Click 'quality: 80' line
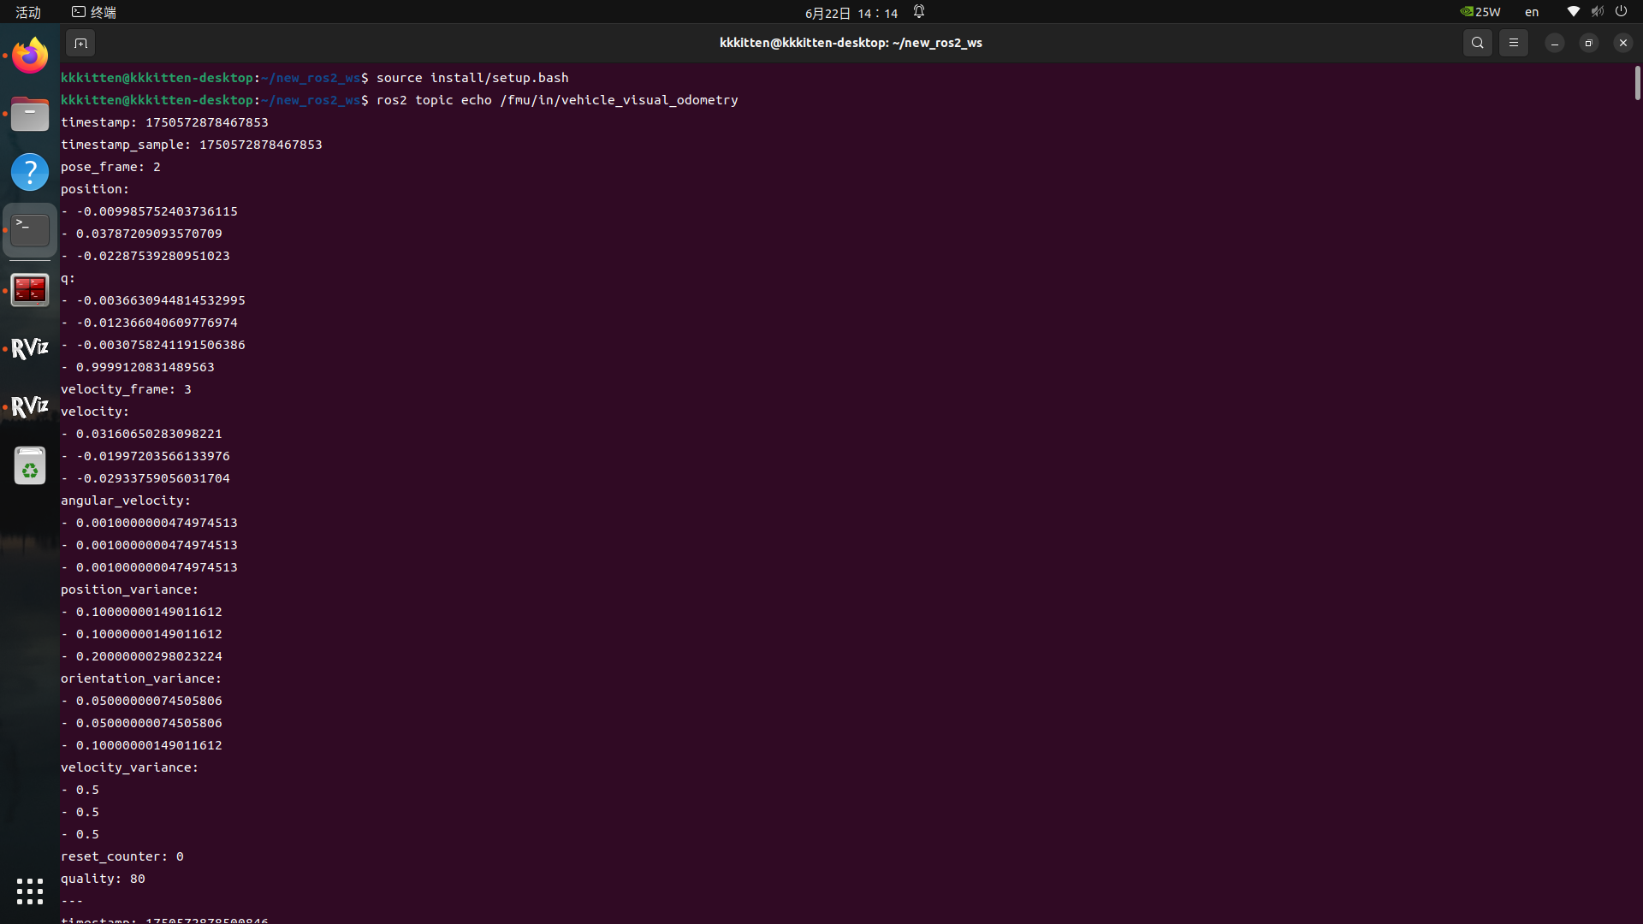The image size is (1643, 924). (x=103, y=879)
